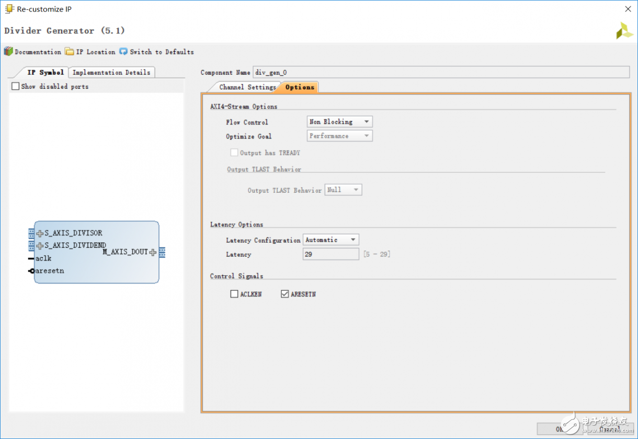
Task: Open the Optimize Goal dropdown
Action: (x=339, y=136)
